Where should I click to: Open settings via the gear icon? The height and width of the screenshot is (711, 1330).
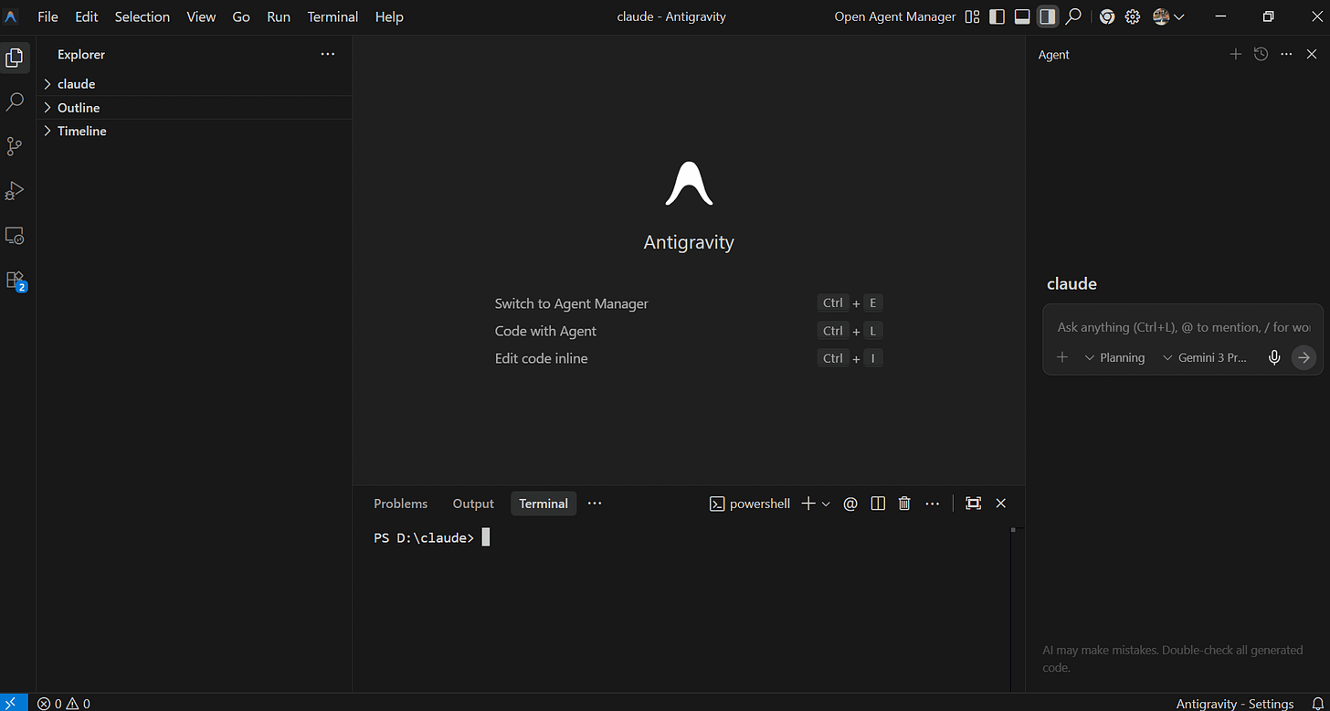pyautogui.click(x=1133, y=16)
